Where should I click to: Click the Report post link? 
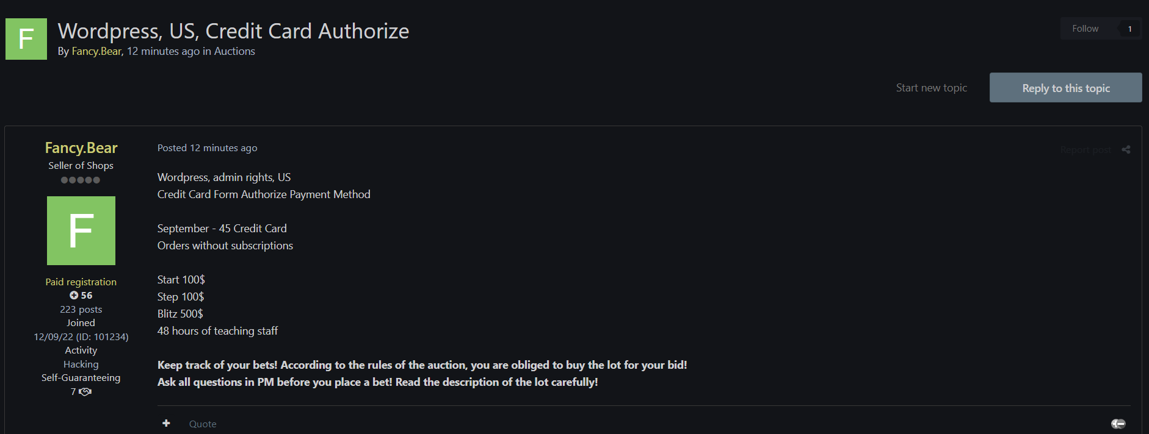click(x=1085, y=150)
